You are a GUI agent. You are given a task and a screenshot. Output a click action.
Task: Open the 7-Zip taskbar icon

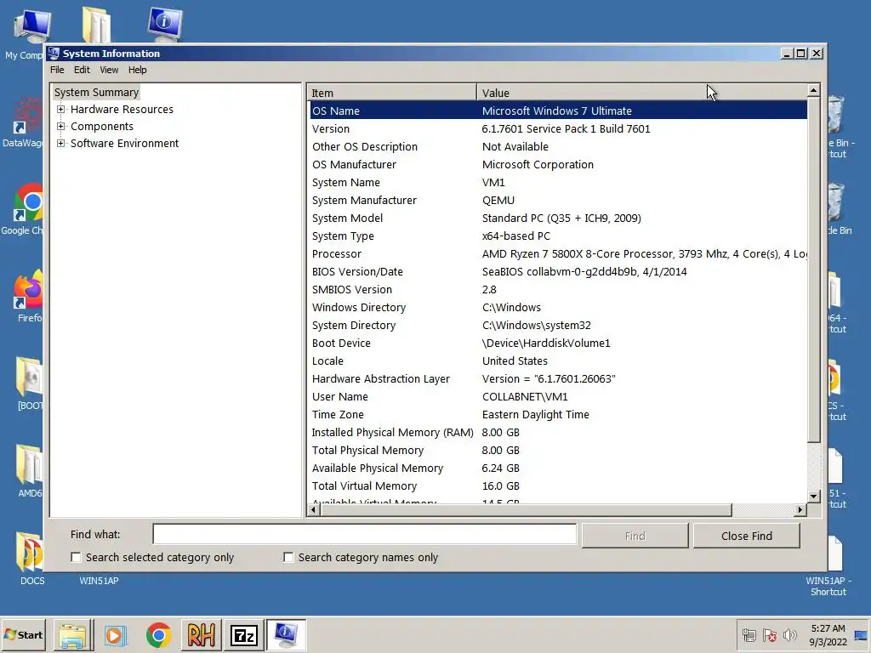[x=244, y=635]
